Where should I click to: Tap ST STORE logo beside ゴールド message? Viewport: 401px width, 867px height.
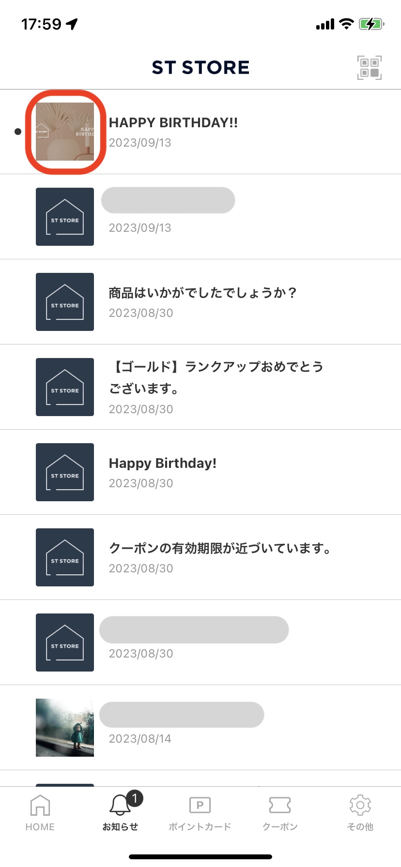click(x=65, y=387)
